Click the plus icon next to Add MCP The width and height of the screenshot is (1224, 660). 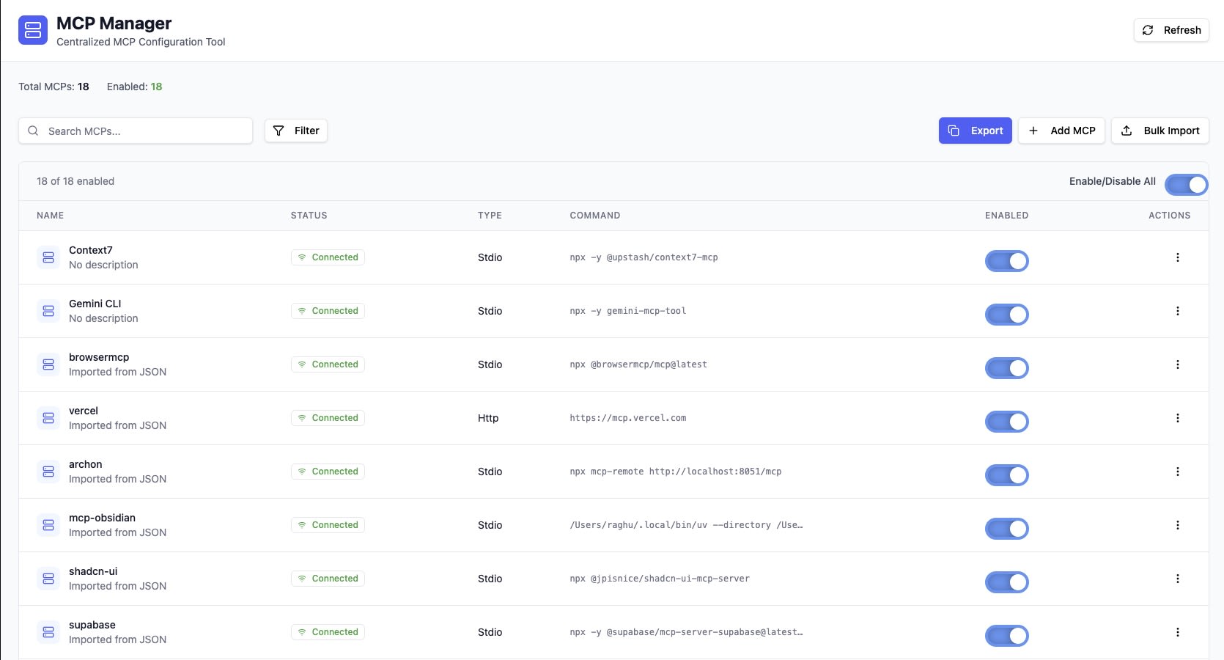[x=1033, y=130]
